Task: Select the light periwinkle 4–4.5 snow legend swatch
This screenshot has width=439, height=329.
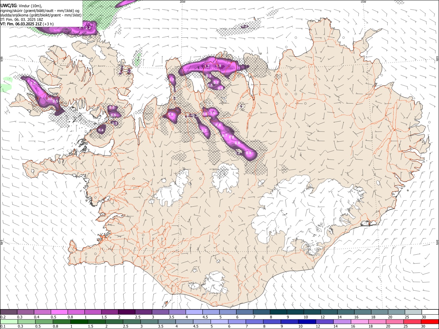Action: point(194,312)
